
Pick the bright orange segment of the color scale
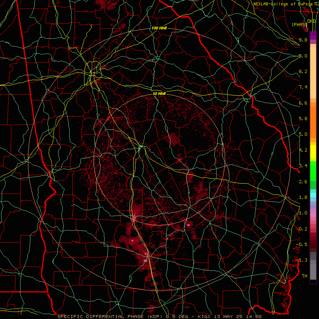[x=313, y=122]
